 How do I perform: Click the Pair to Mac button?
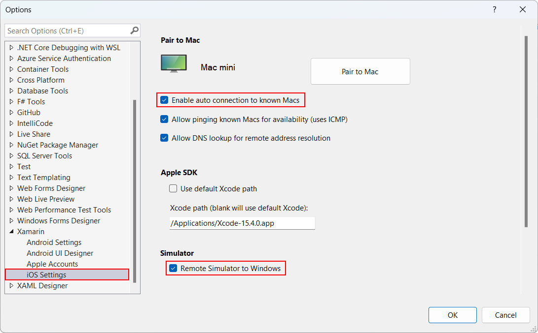point(360,71)
